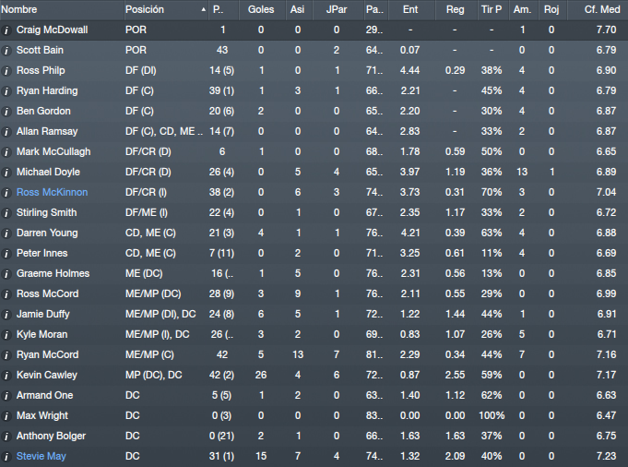
Task: Sort by Cf. Med column header
Action: [x=602, y=9]
